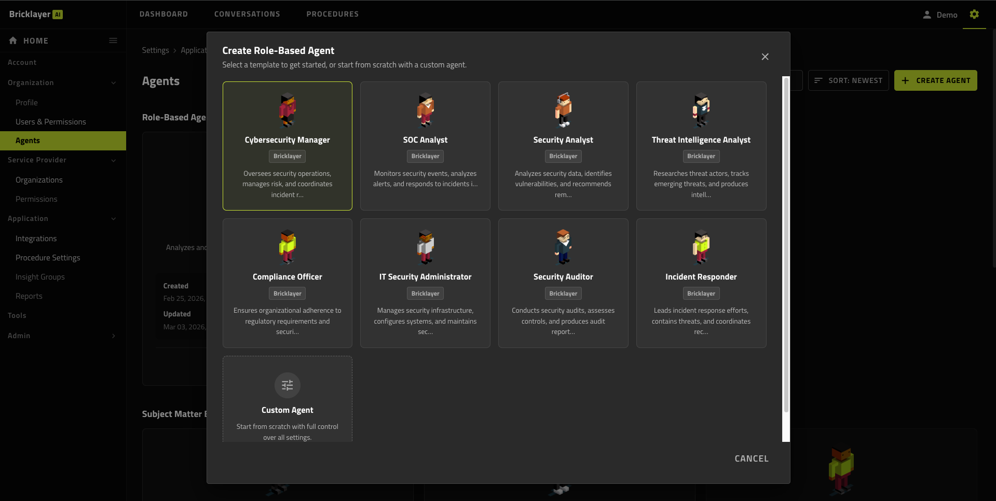Click Bricklayer tag on Security Analyst card
The image size is (996, 501).
coord(563,156)
